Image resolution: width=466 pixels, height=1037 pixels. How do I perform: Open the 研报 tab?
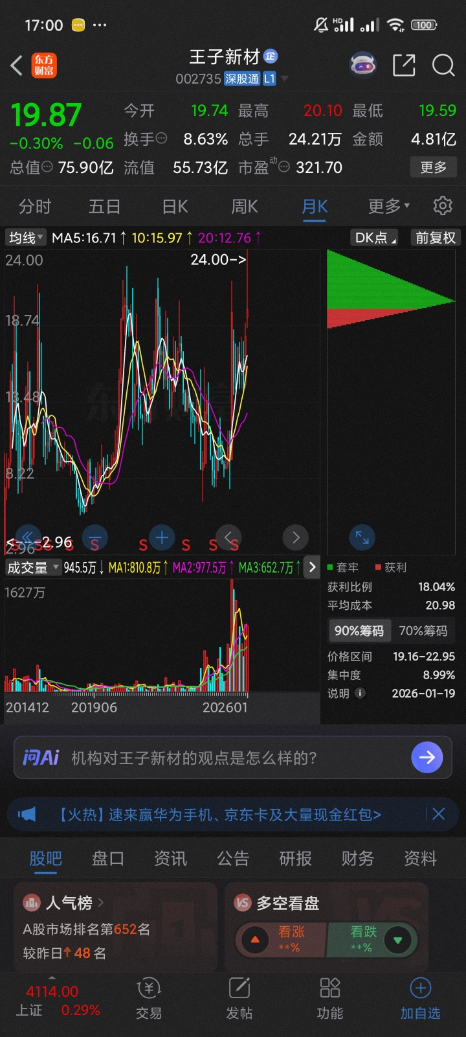coord(295,858)
